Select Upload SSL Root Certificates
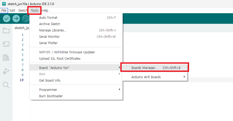Viewport: 233px width, 121px height. point(76,58)
